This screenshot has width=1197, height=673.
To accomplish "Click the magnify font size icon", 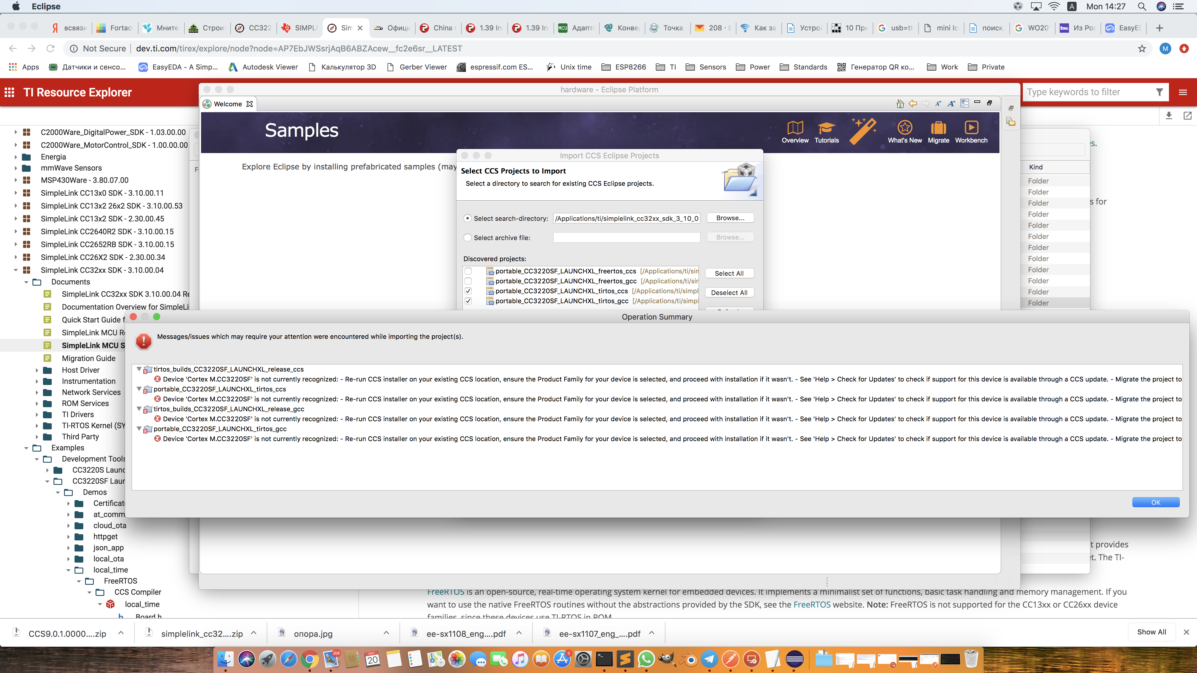I will [x=951, y=104].
